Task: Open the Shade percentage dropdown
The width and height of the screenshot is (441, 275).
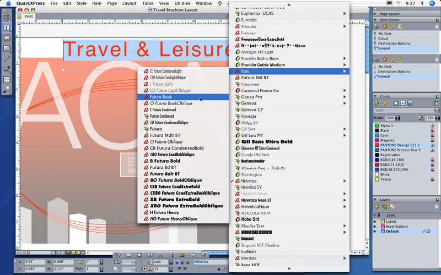Action: coord(397,118)
